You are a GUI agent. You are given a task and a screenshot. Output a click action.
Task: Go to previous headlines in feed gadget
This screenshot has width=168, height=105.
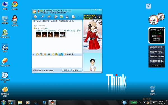tap(153, 66)
